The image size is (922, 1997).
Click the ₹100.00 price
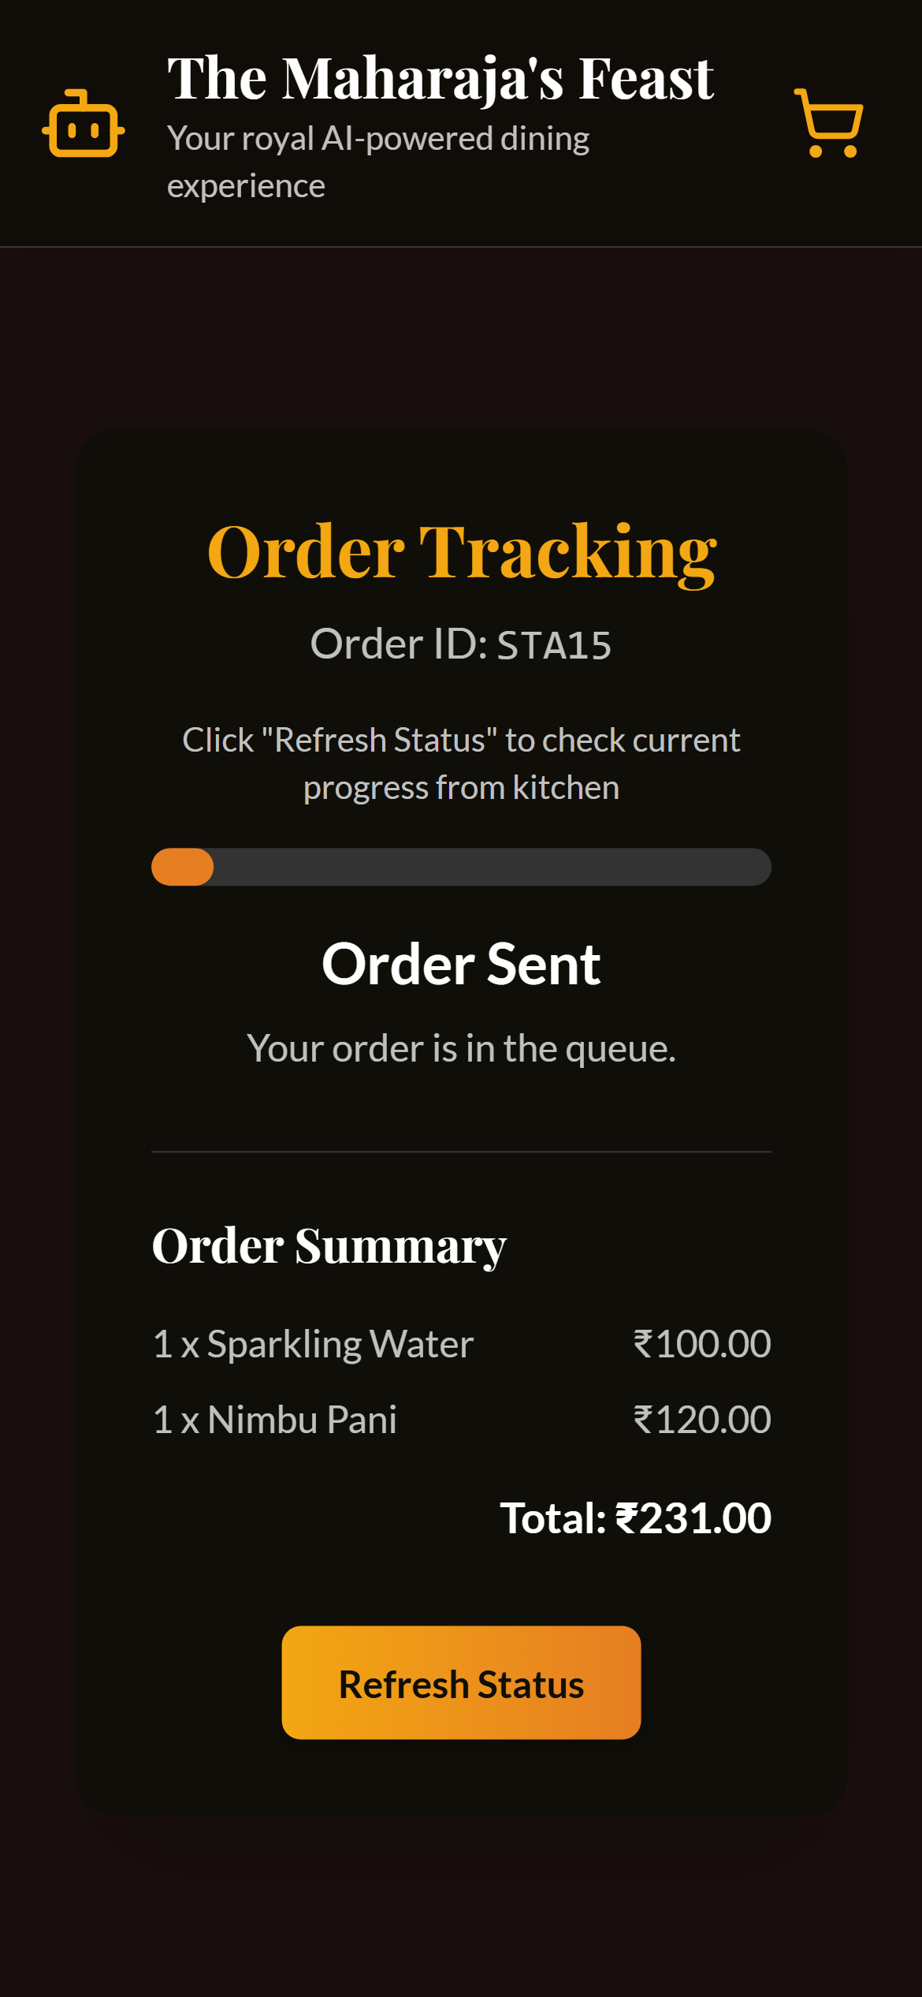click(x=702, y=1344)
